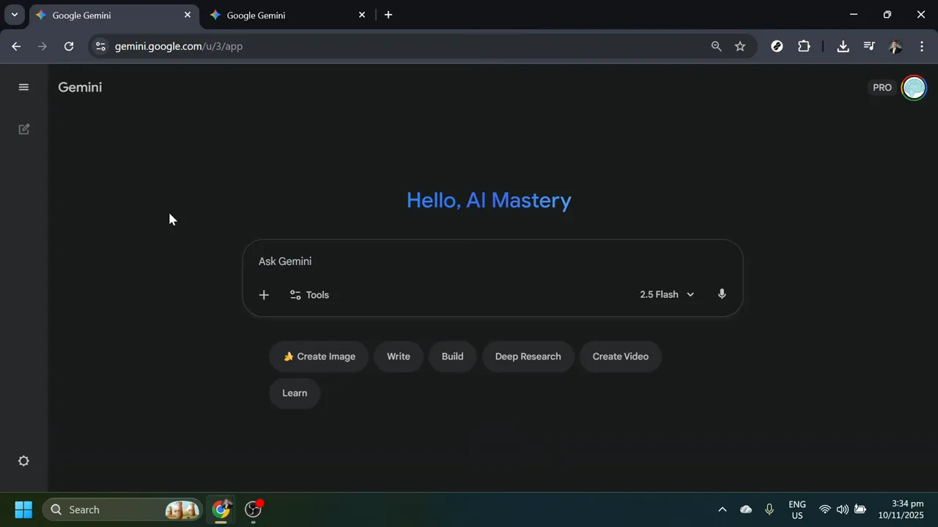Open Chrome from the taskbar
938x527 pixels.
tap(221, 509)
